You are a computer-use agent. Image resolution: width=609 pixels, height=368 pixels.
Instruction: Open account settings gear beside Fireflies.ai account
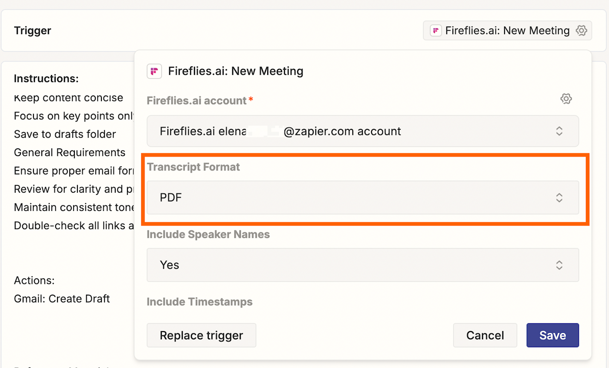(565, 99)
